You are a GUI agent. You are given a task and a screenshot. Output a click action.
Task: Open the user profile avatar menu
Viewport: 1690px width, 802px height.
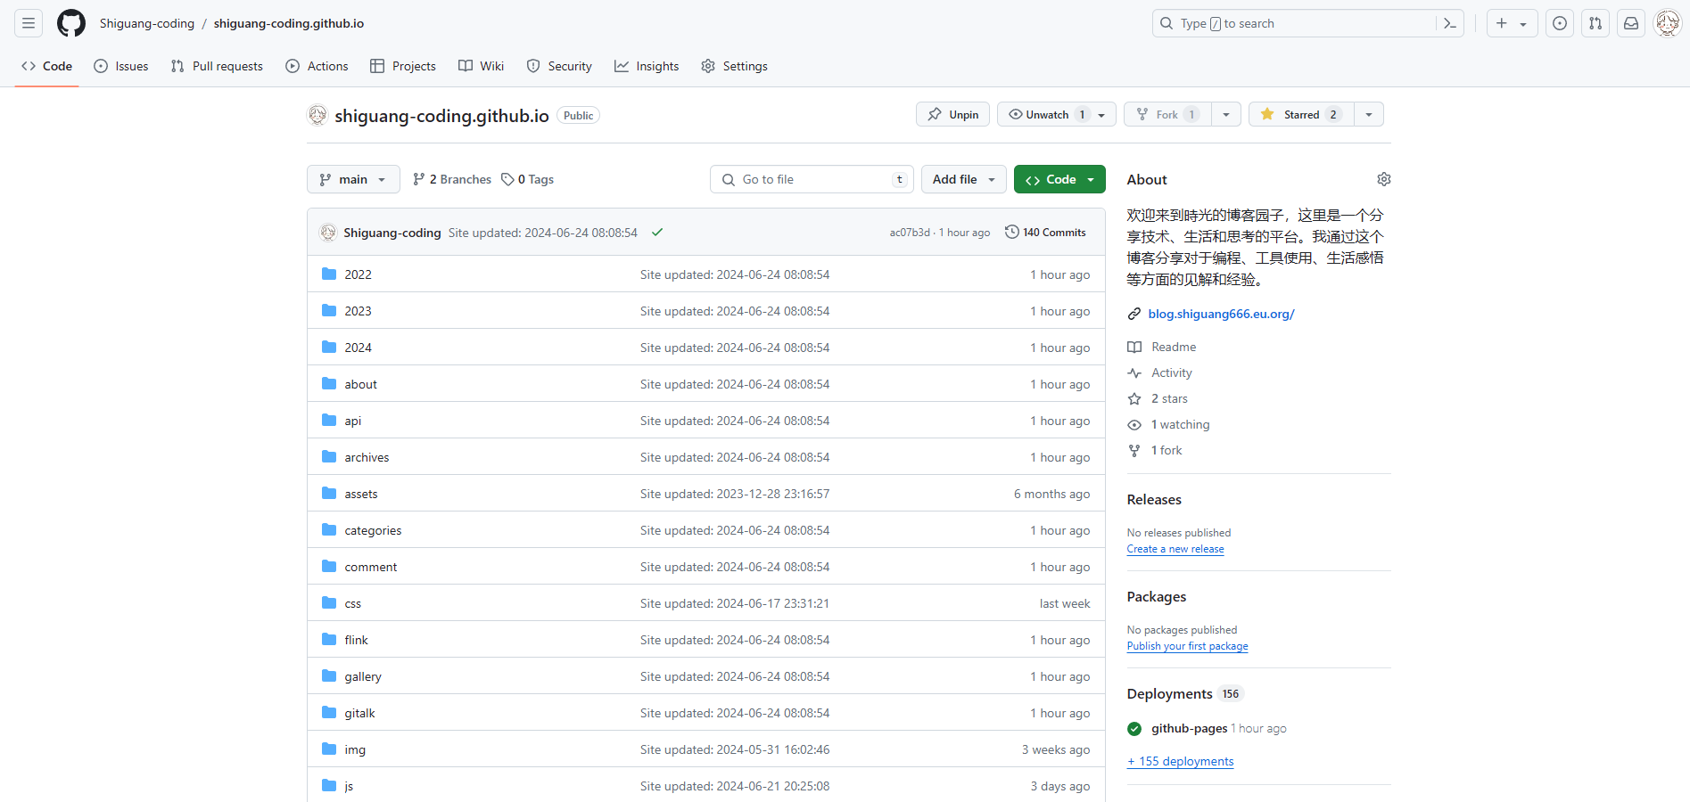(1667, 23)
